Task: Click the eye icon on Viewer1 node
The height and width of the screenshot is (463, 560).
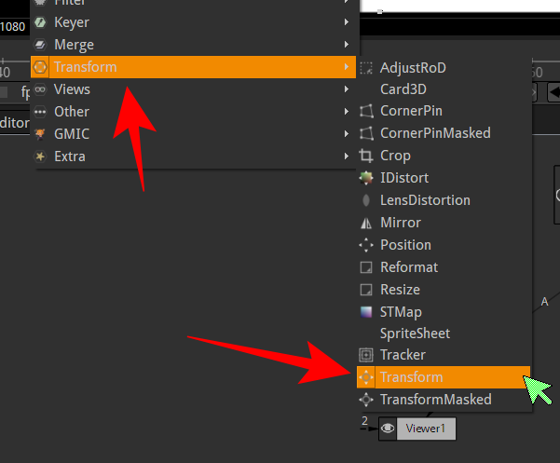Action: point(388,429)
